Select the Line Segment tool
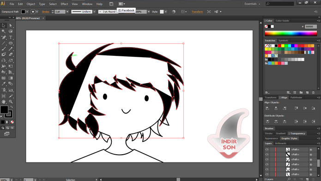Image resolution: width=321 pixels, height=181 pixels. [x=4, y=43]
